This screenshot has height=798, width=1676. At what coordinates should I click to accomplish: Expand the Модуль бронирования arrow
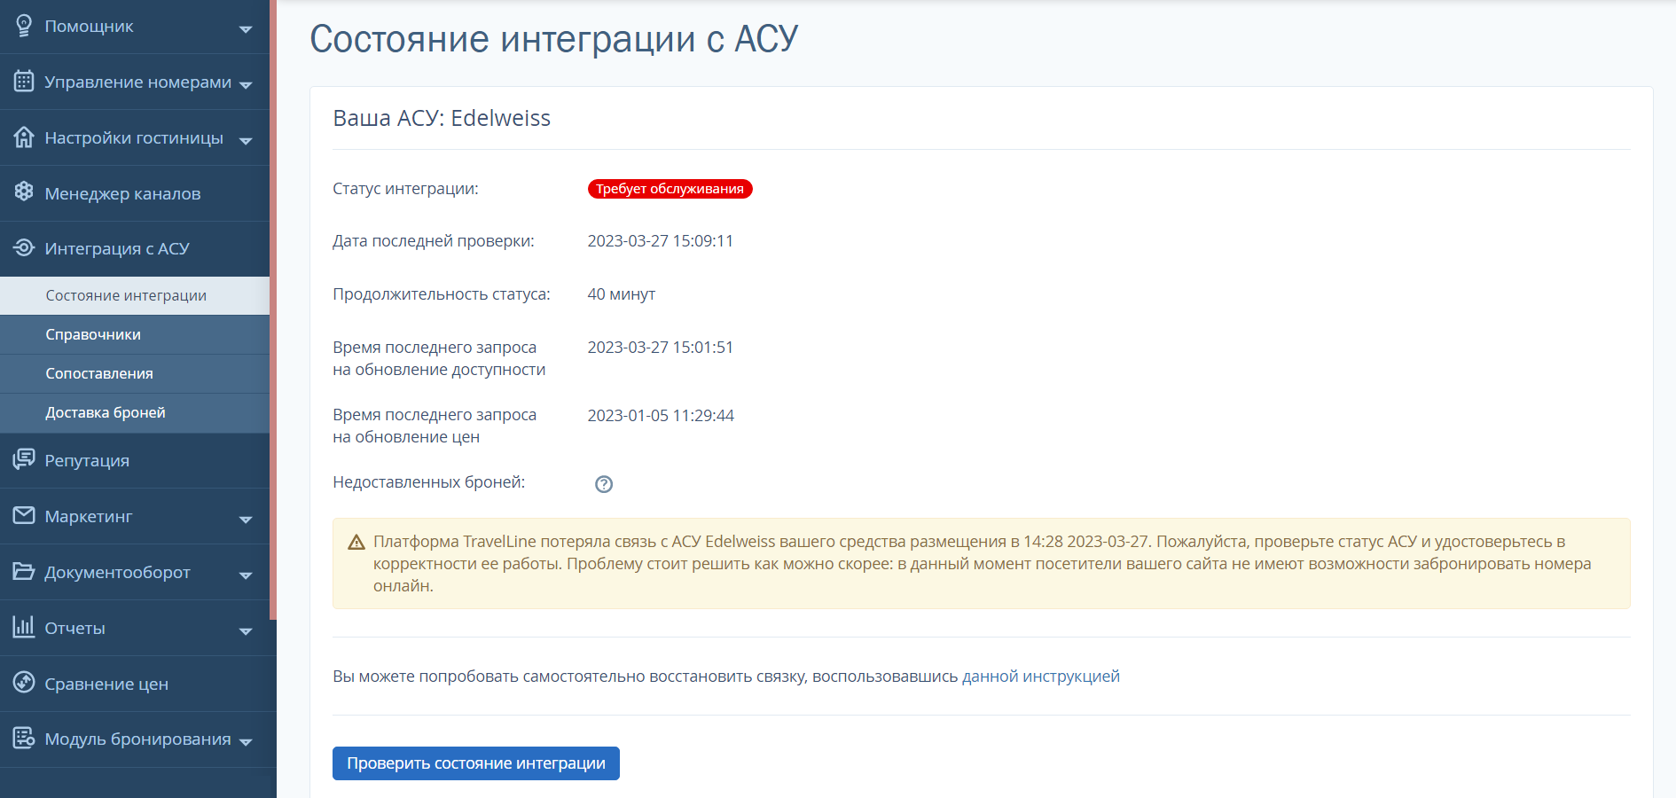tap(246, 742)
